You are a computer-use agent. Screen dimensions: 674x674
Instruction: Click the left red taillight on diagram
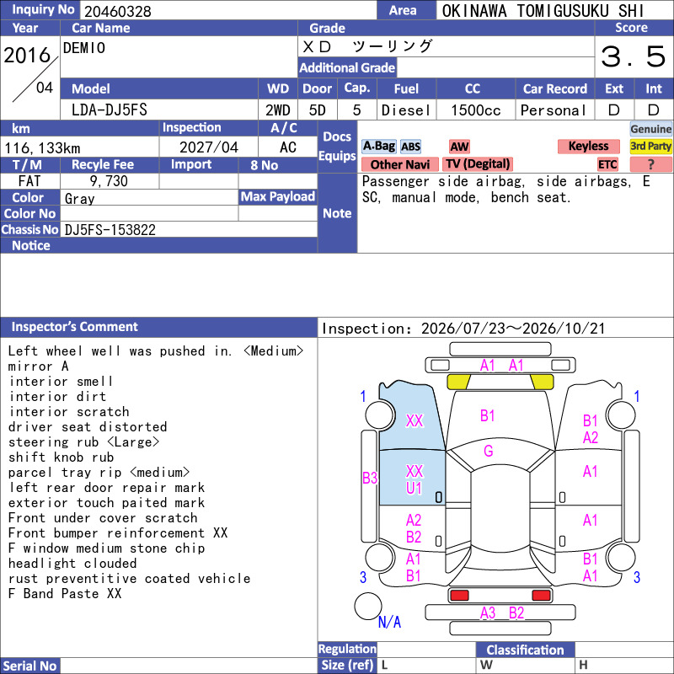pyautogui.click(x=459, y=596)
